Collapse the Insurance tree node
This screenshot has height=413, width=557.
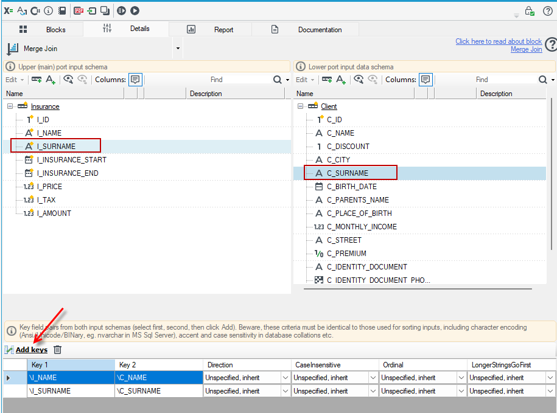click(10, 106)
